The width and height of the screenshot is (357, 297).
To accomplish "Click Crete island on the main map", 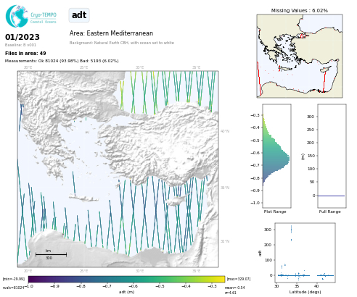I will 83,198.
